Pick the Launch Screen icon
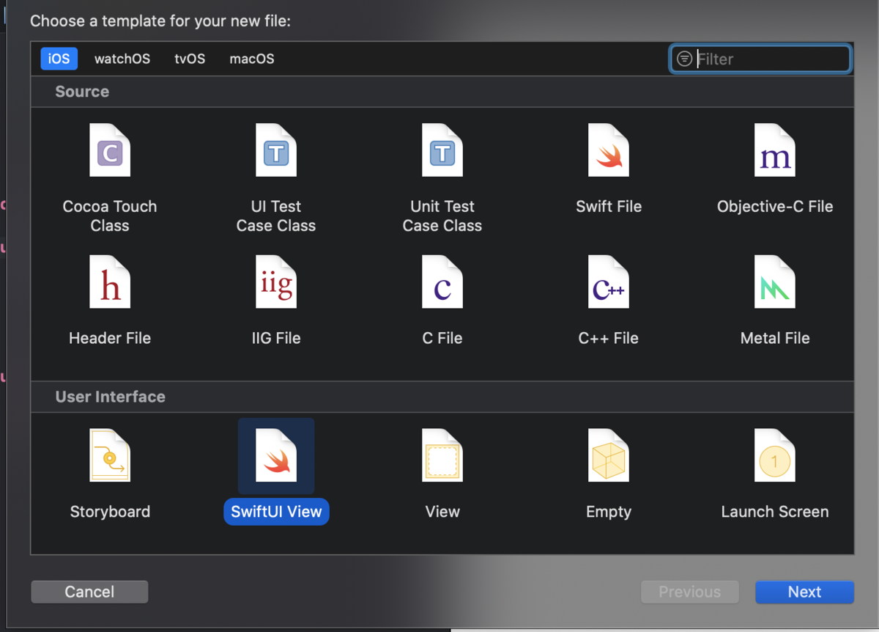The image size is (879, 632). point(775,455)
